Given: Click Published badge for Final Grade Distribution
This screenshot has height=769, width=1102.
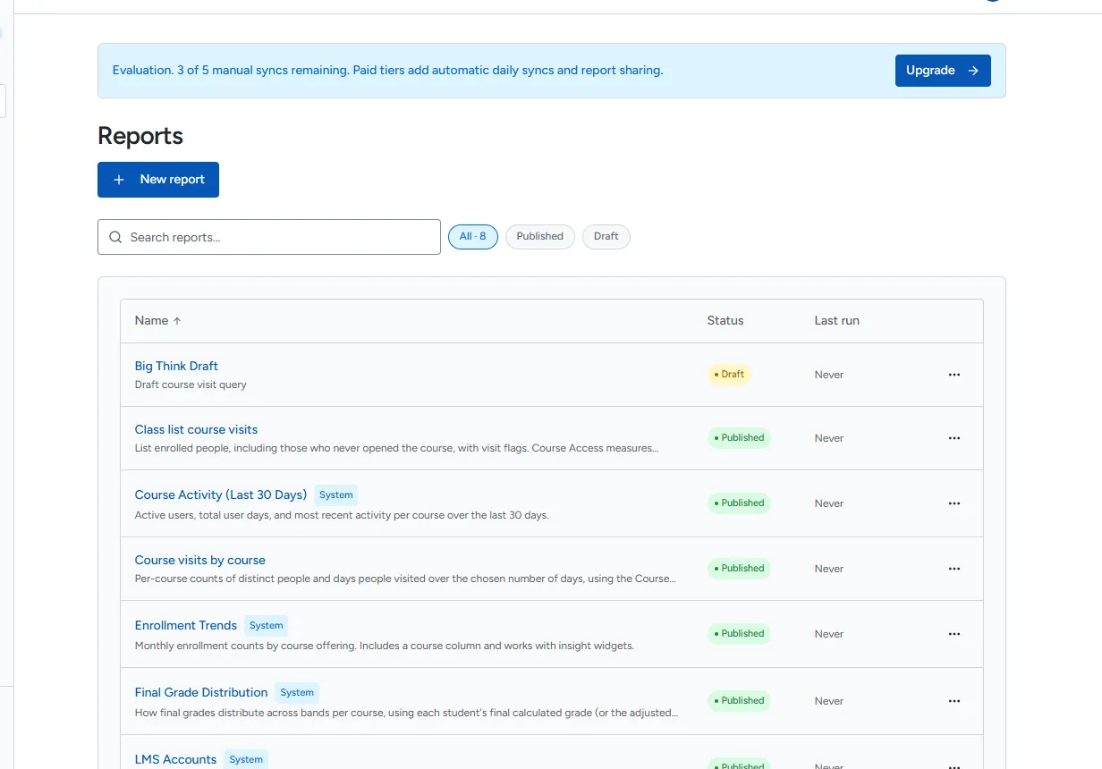Looking at the screenshot, I should click(739, 701).
